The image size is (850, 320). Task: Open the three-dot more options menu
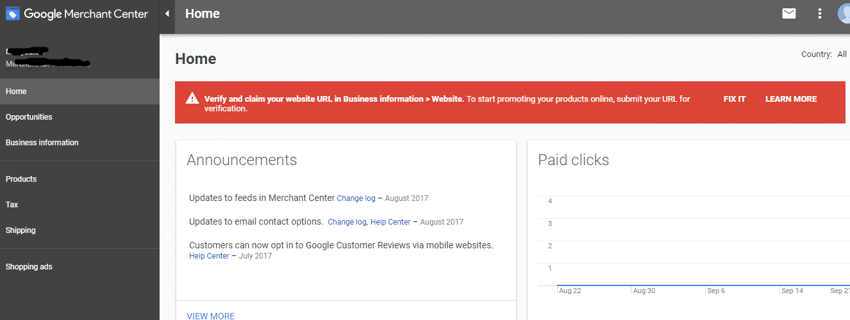[820, 13]
